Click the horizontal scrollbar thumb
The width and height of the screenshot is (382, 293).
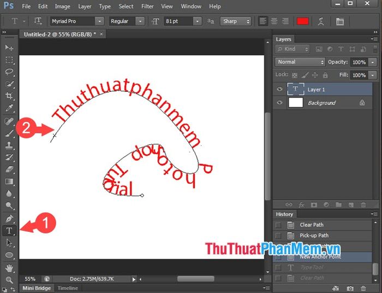coord(195,279)
